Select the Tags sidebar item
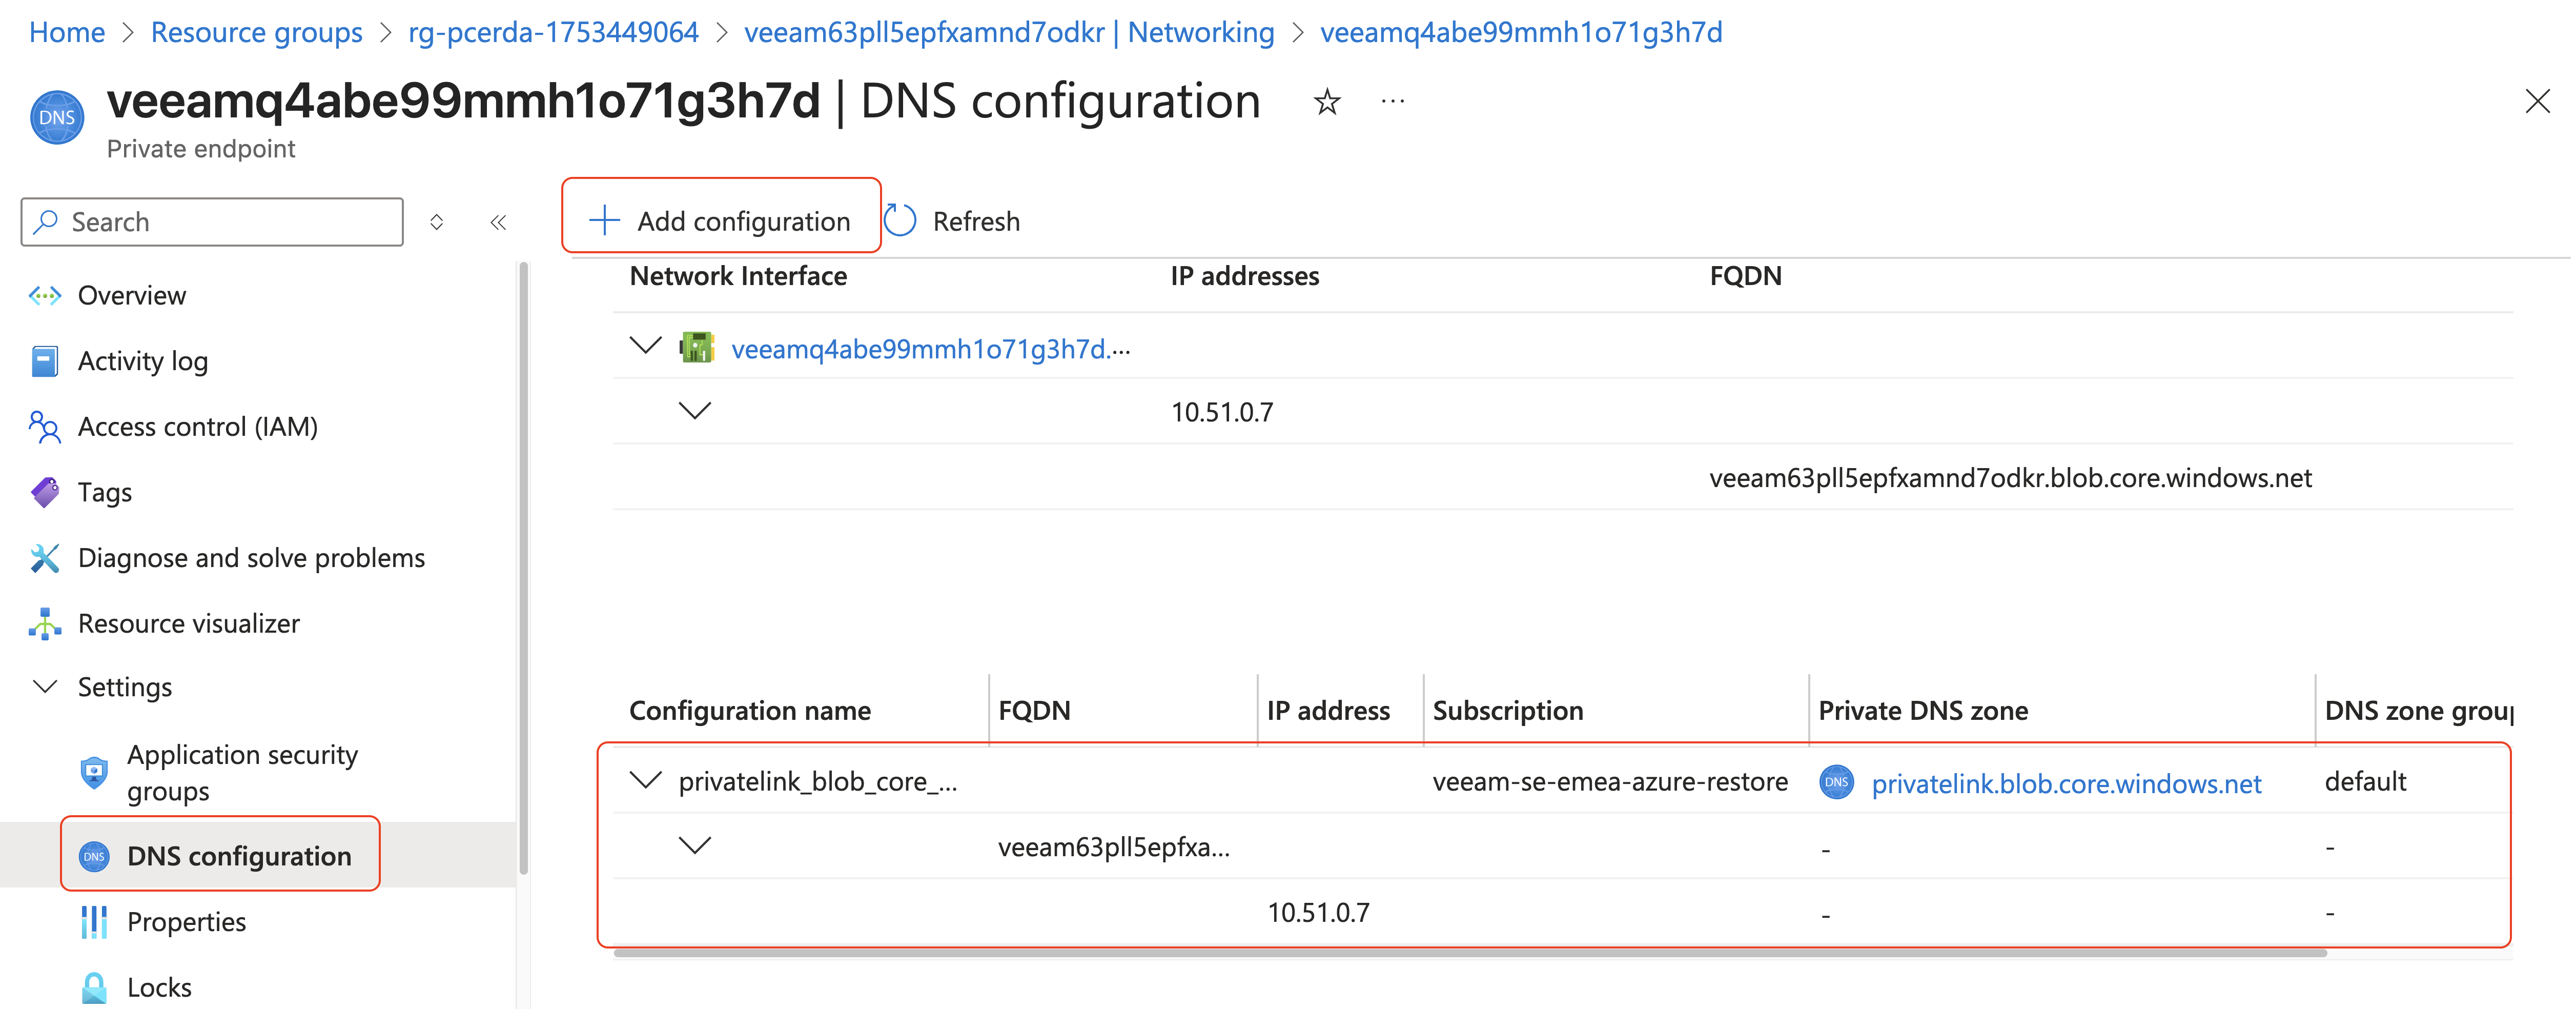Image resolution: width=2576 pixels, height=1009 pixels. click(105, 492)
